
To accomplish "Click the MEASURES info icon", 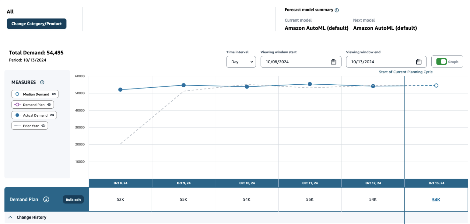I will [x=42, y=82].
